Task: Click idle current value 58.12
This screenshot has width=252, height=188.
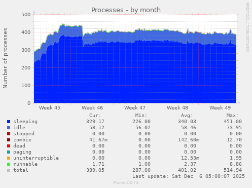Action: pos(97,128)
